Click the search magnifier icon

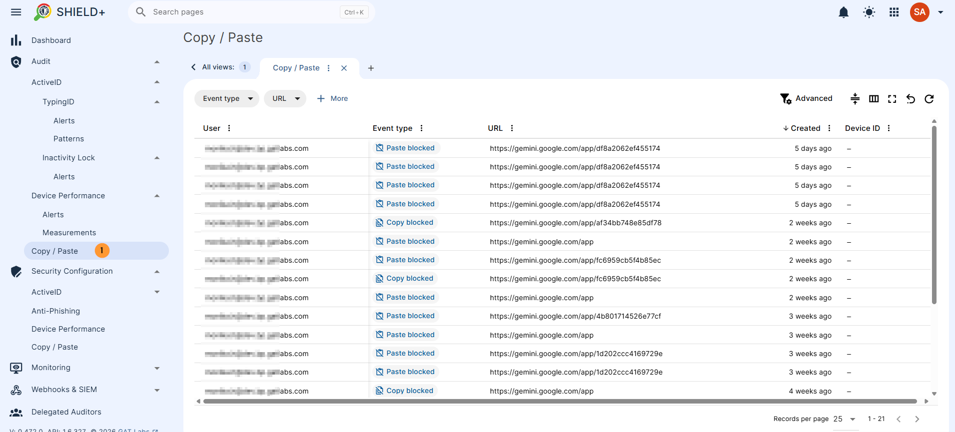pyautogui.click(x=141, y=12)
